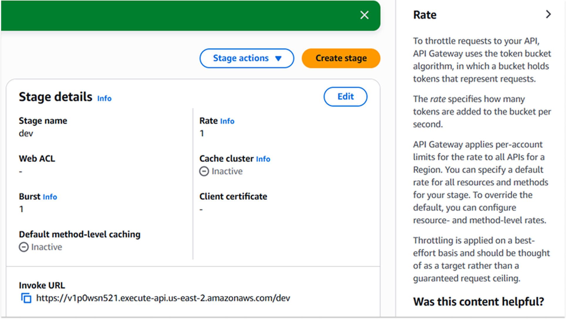Open Info link beside Cache cluster
This screenshot has width=566, height=319.
[x=263, y=159]
